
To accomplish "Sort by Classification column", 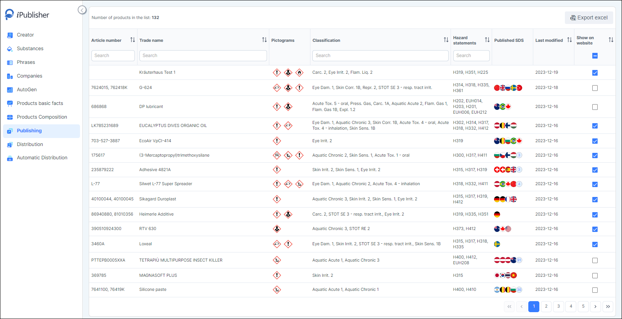I will click(x=446, y=40).
